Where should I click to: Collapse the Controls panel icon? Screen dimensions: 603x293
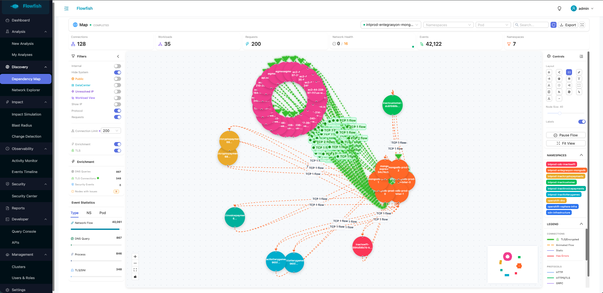click(581, 57)
